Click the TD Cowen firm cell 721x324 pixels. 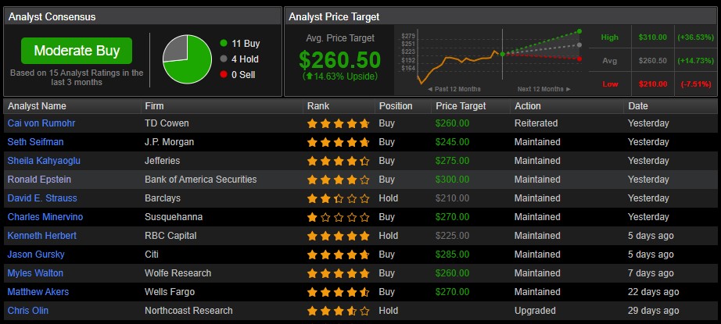pos(167,123)
